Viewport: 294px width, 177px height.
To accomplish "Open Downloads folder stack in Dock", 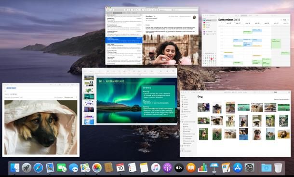I will pyautogui.click(x=266, y=167).
